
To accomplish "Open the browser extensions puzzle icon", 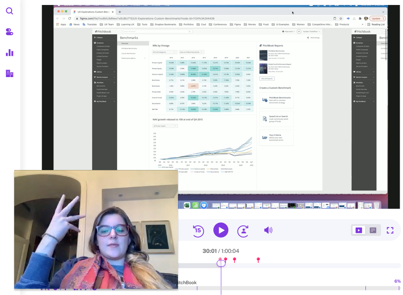I will click(x=360, y=18).
